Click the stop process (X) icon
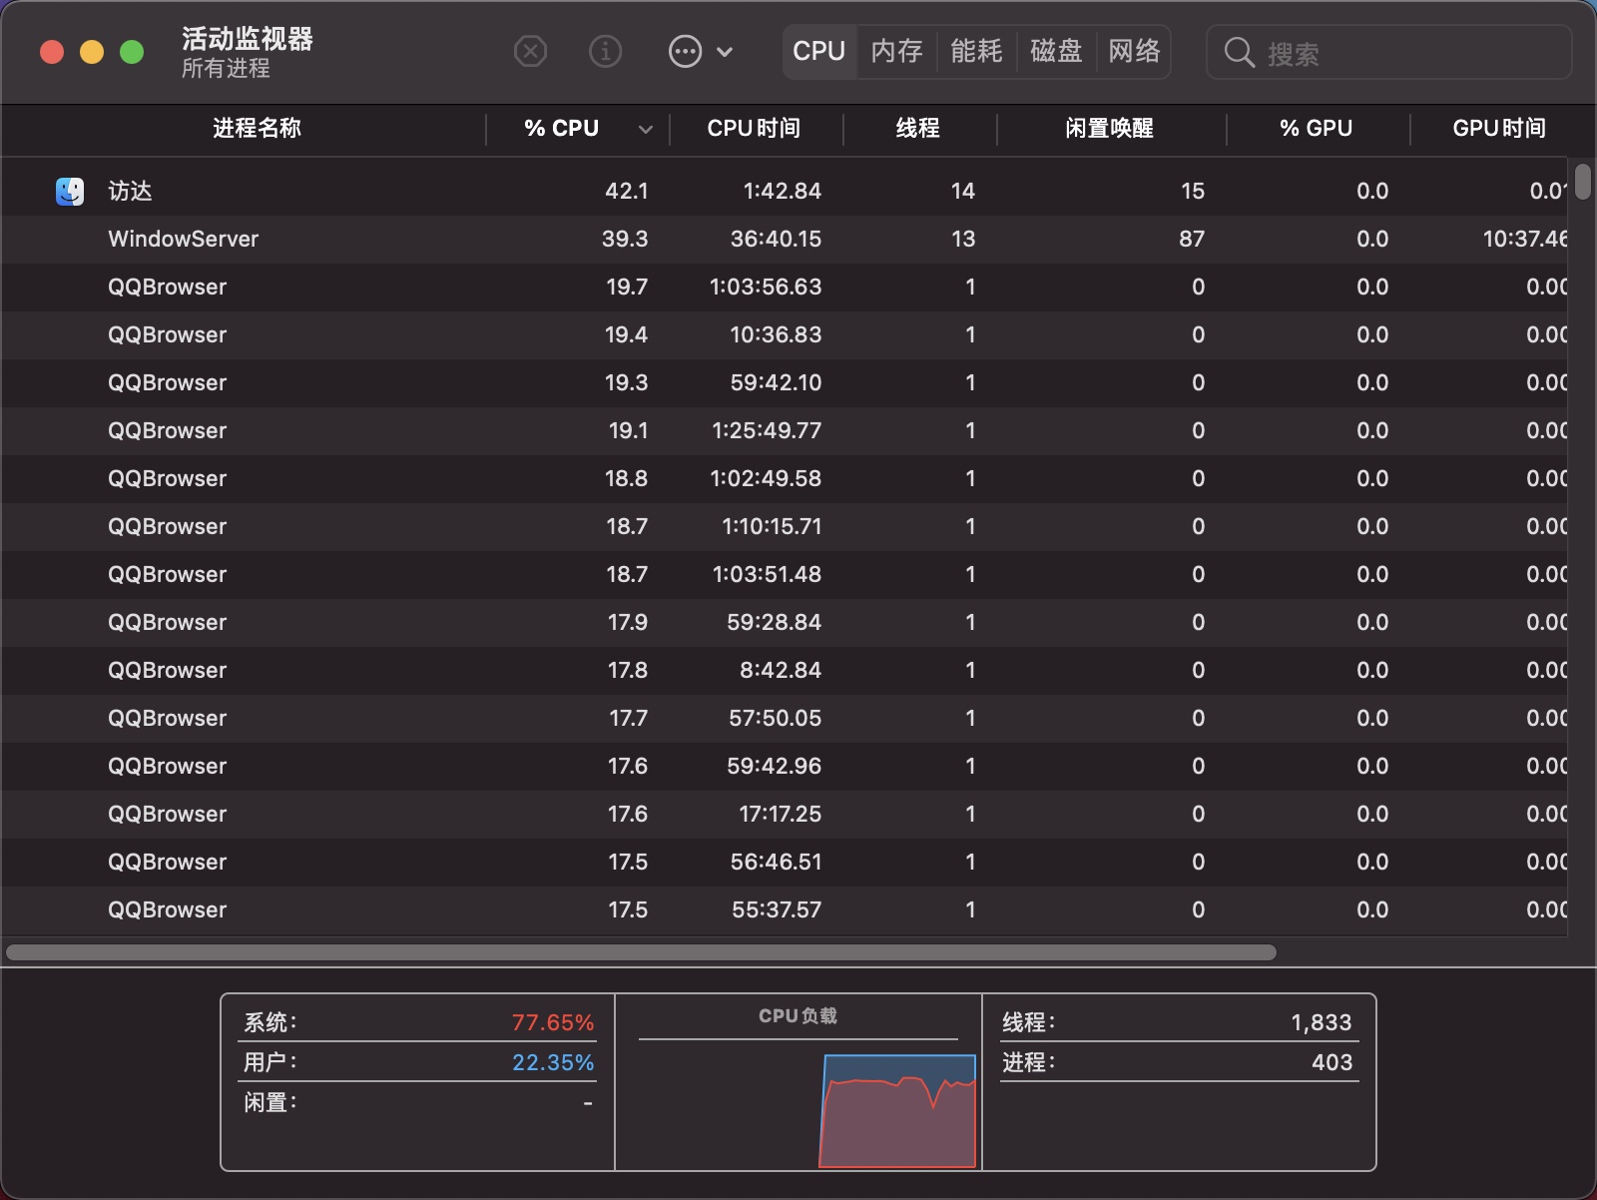The width and height of the screenshot is (1597, 1200). 530,51
